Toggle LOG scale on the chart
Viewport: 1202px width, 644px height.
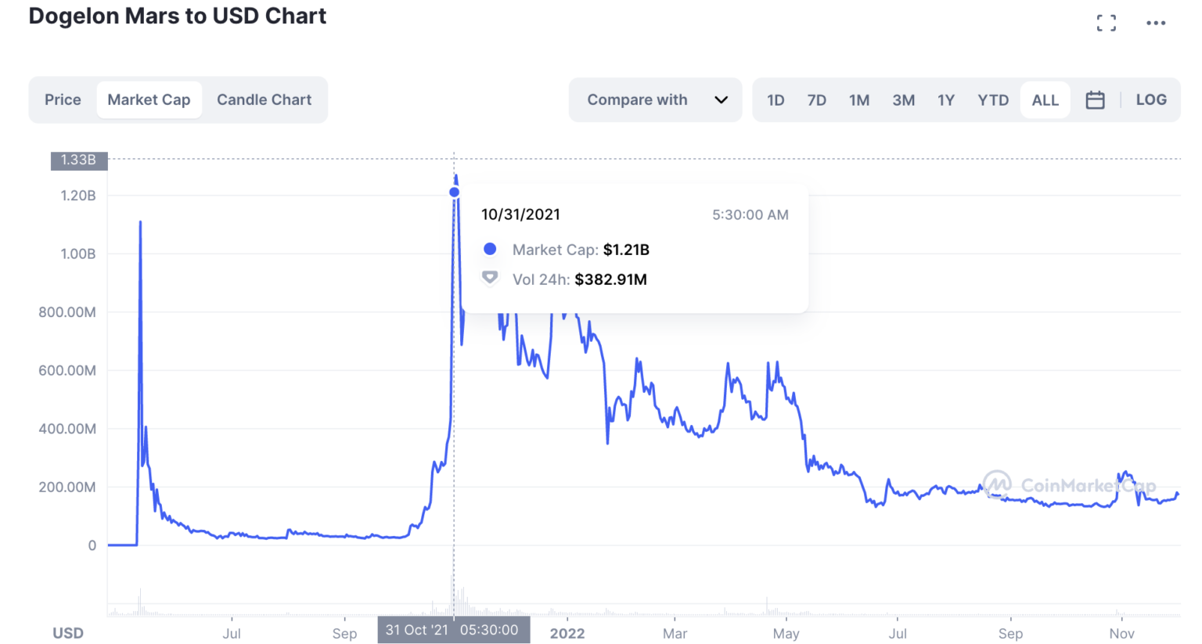(x=1150, y=100)
